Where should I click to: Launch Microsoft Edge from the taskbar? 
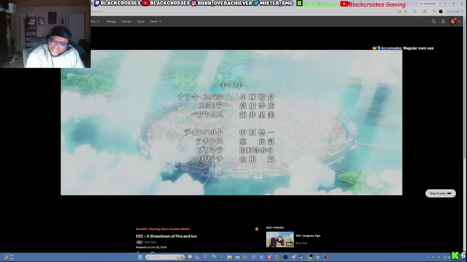213,257
